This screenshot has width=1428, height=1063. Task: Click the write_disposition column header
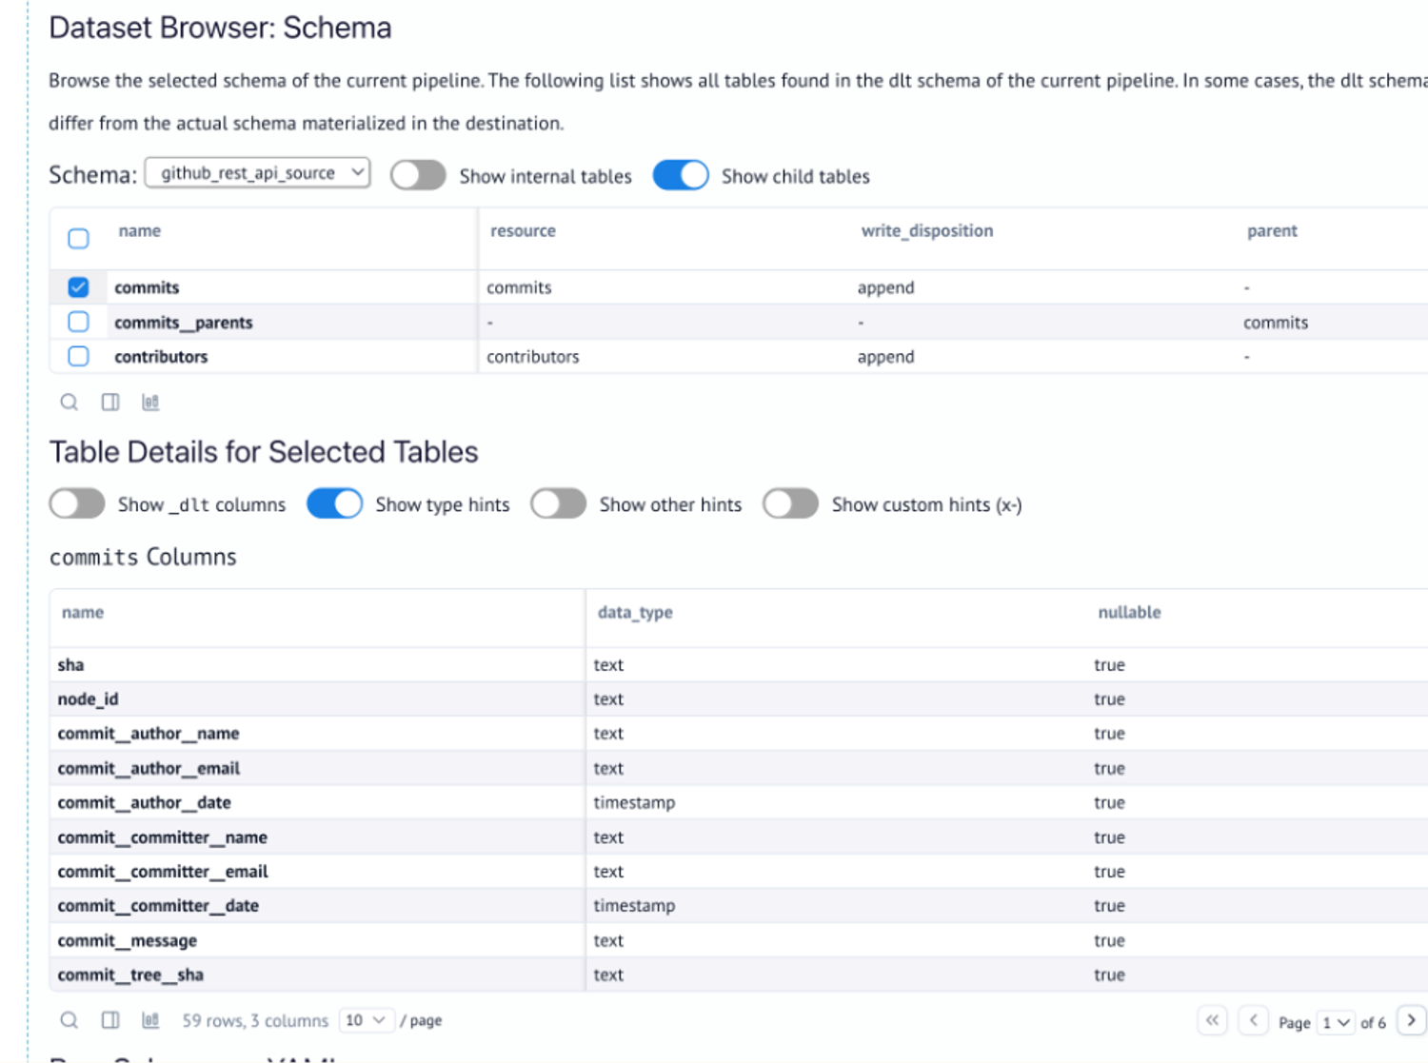click(x=926, y=230)
